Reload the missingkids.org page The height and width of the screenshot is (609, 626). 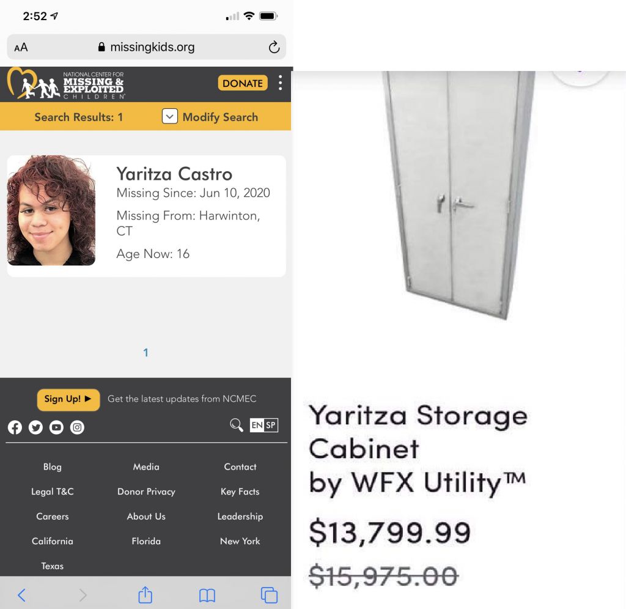[x=274, y=47]
